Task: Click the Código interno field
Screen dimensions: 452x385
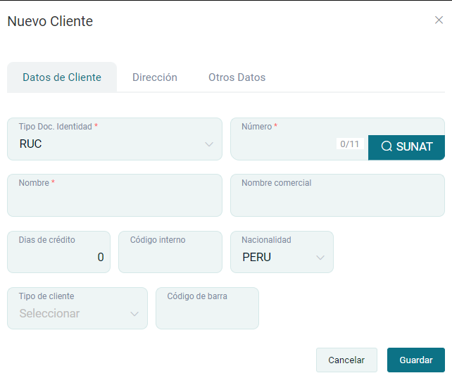Action: (x=170, y=258)
